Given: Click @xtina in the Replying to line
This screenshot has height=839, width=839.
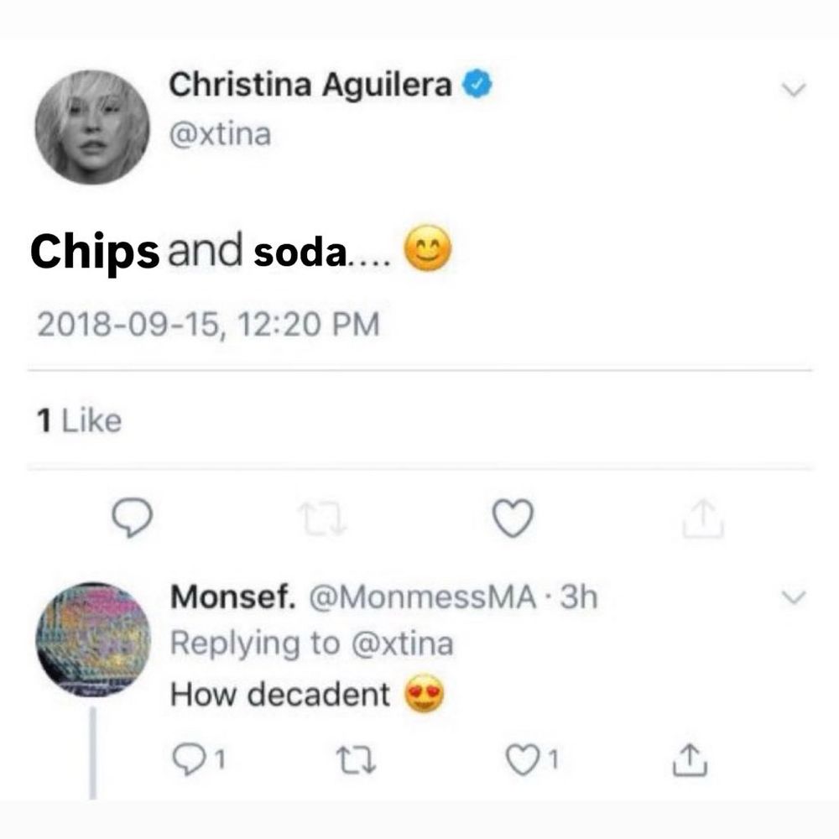Looking at the screenshot, I should coord(403,644).
